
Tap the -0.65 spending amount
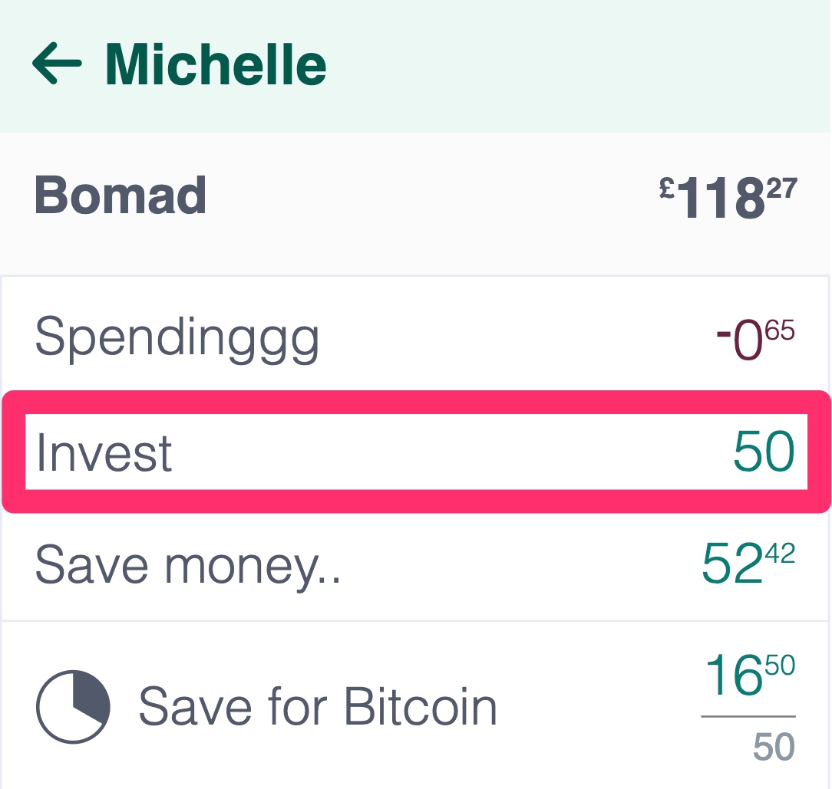(755, 340)
